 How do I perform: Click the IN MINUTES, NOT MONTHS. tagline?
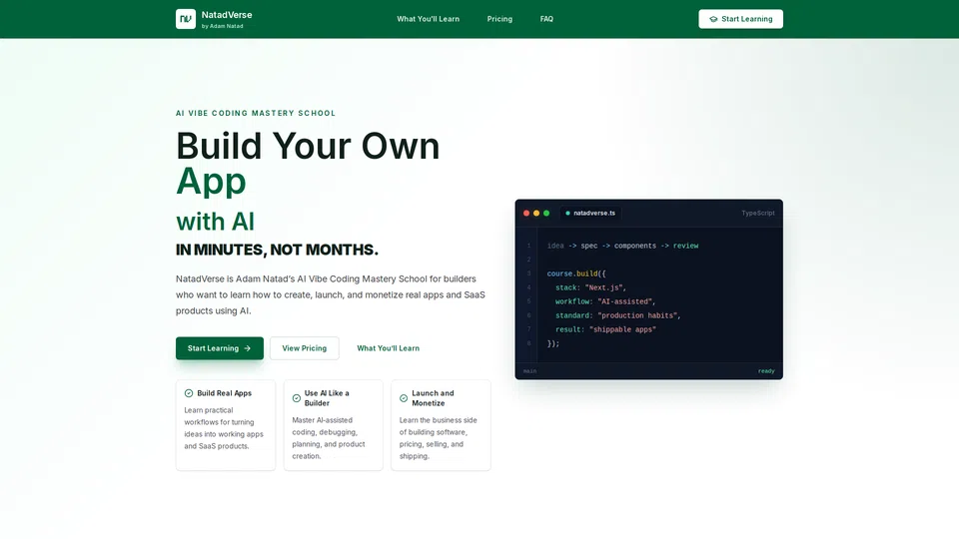pos(277,250)
